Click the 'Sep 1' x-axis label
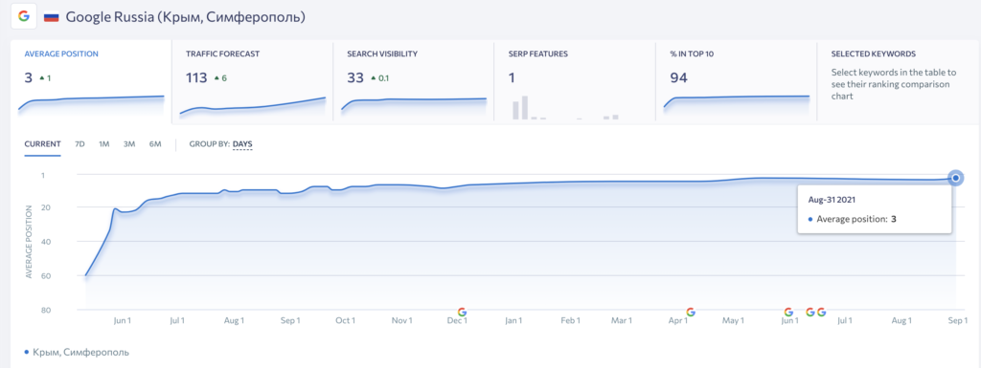The height and width of the screenshot is (368, 981). click(957, 320)
